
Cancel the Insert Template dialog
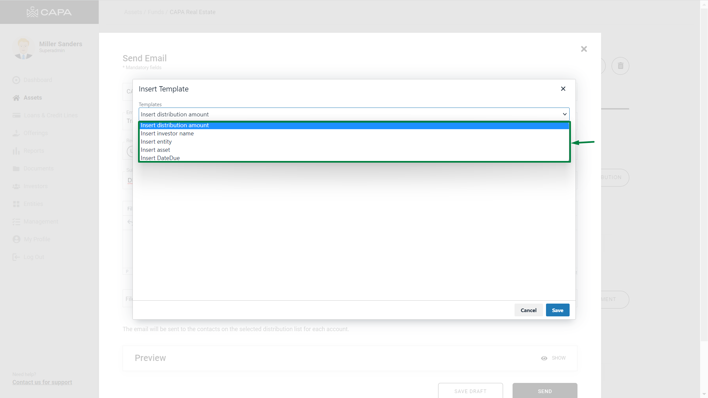tap(528, 310)
